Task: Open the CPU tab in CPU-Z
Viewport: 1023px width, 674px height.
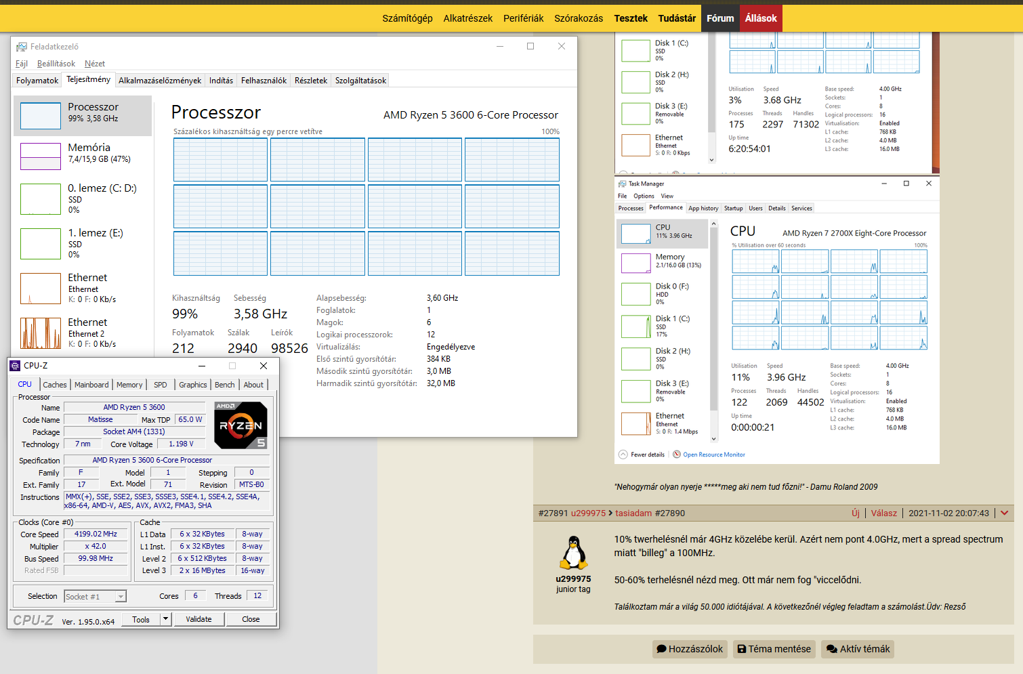Action: [x=25, y=385]
